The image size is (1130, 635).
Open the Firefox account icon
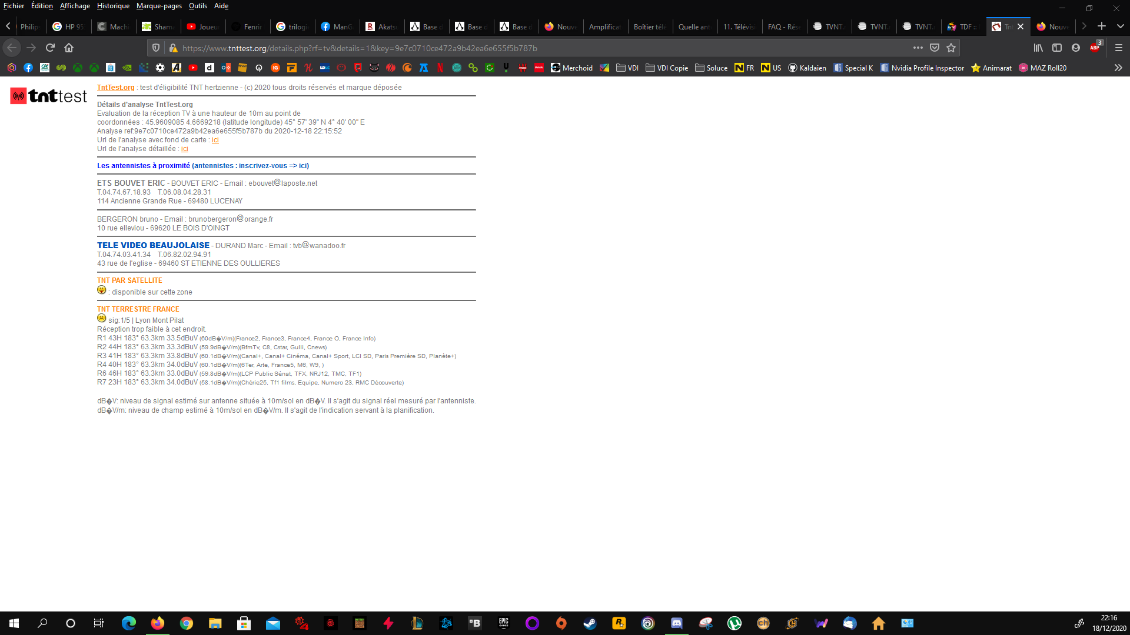pyautogui.click(x=1076, y=48)
